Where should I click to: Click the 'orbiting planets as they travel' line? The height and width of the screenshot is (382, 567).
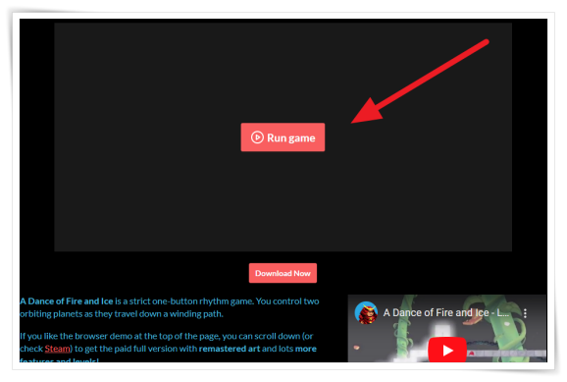(x=122, y=314)
